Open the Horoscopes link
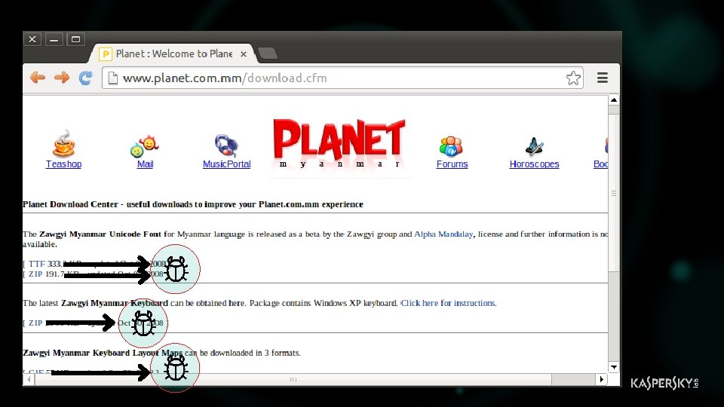This screenshot has width=724, height=407. pos(534,164)
